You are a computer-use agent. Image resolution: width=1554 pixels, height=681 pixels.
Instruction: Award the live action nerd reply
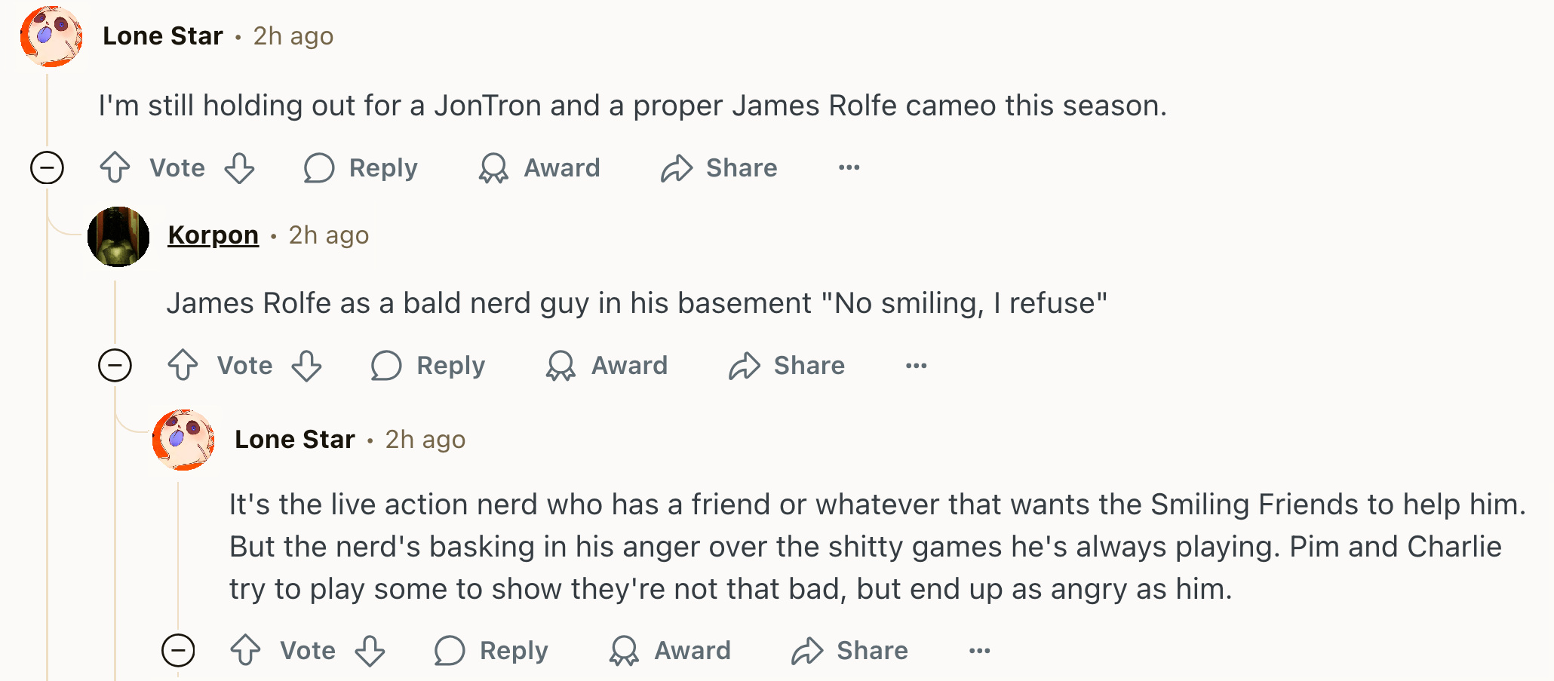point(670,650)
